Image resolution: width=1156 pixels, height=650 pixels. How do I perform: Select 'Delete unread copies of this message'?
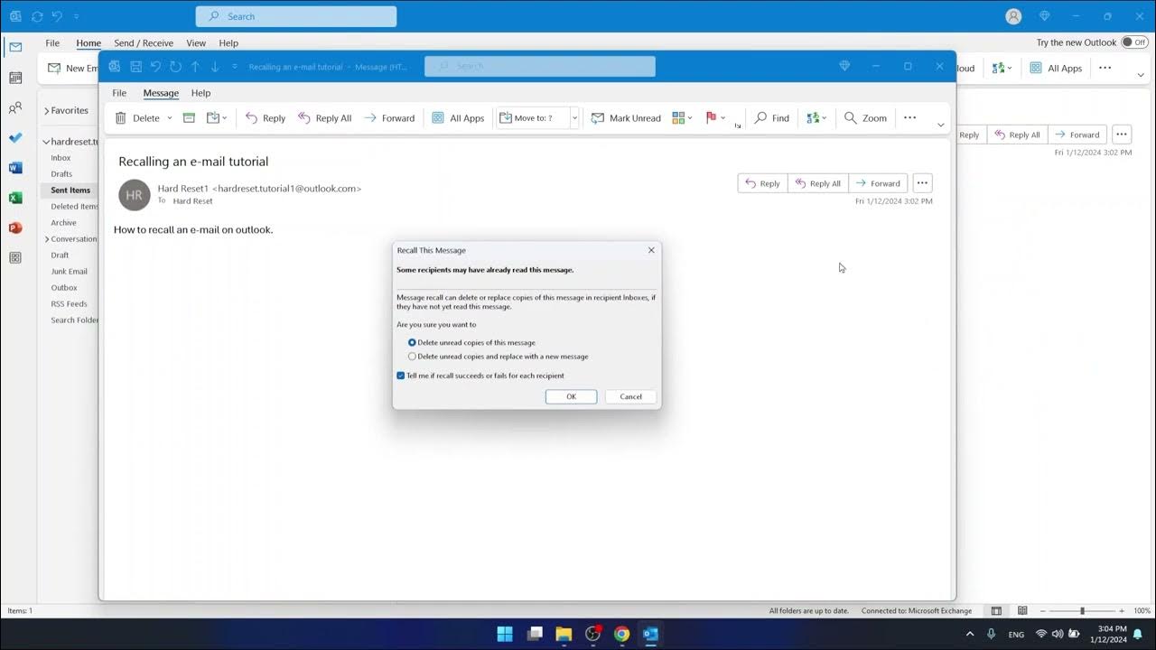pyautogui.click(x=412, y=342)
